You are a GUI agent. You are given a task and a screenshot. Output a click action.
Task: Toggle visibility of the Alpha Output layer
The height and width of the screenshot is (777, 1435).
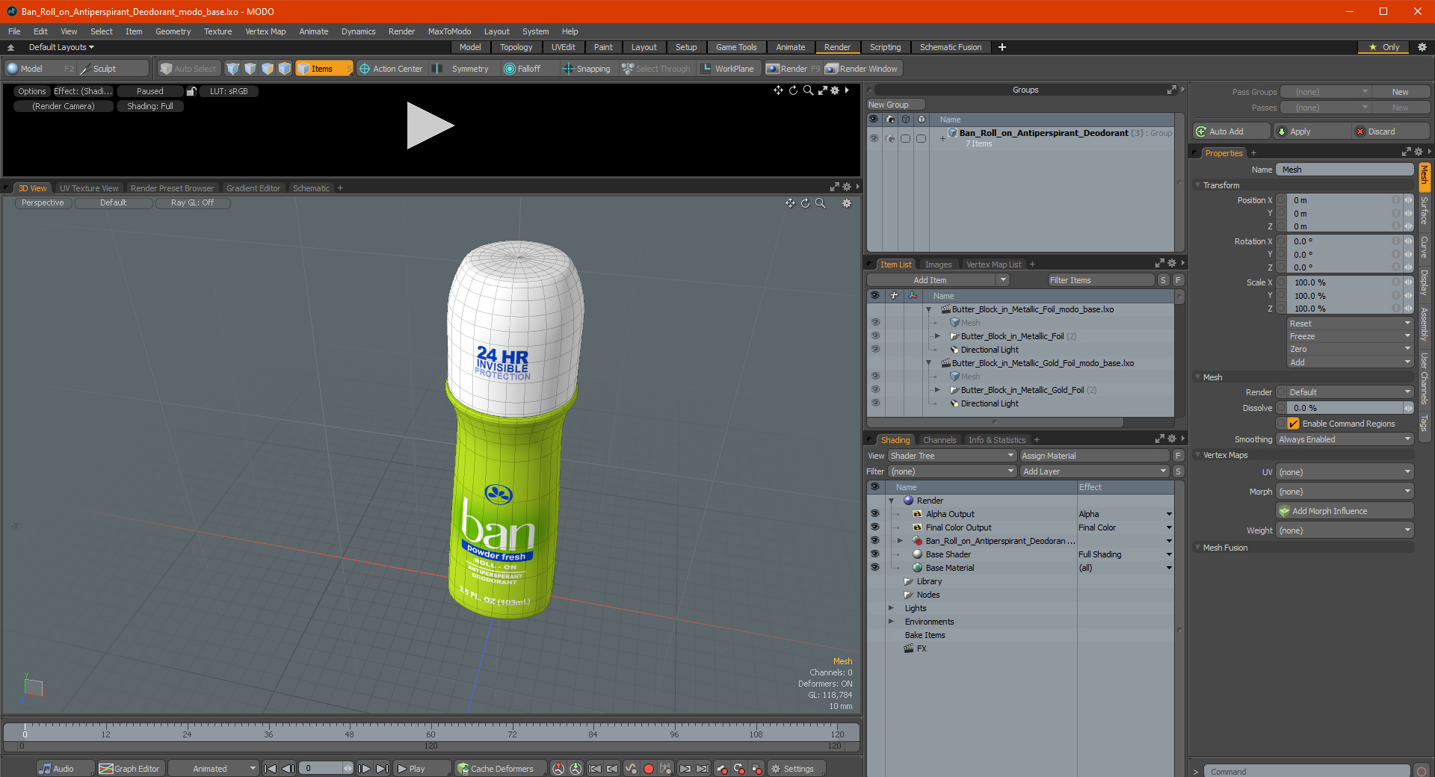(874, 514)
